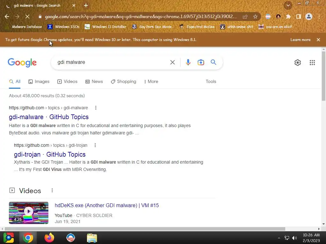
Task: Open Chrome's three-dot menu
Action: click(319, 17)
